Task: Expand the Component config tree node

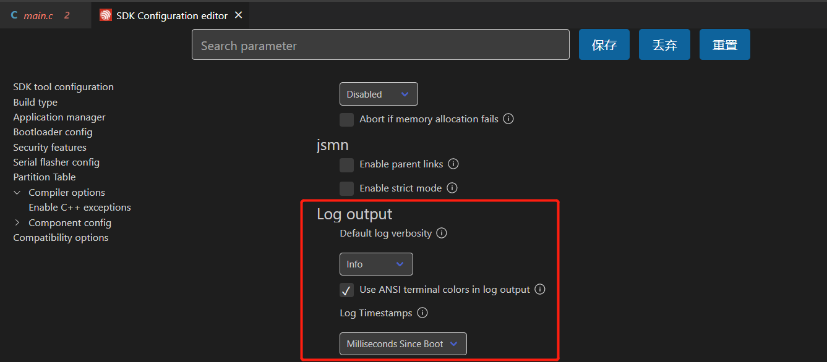Action: pos(17,222)
